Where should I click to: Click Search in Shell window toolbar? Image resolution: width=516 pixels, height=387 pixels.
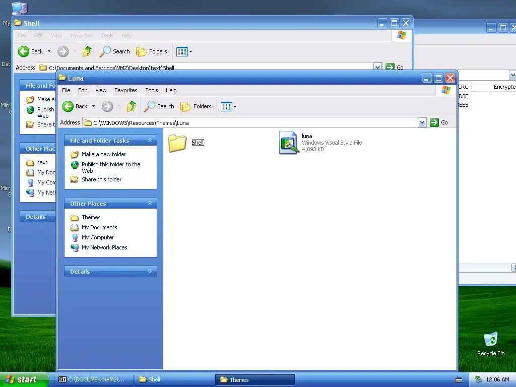(115, 51)
